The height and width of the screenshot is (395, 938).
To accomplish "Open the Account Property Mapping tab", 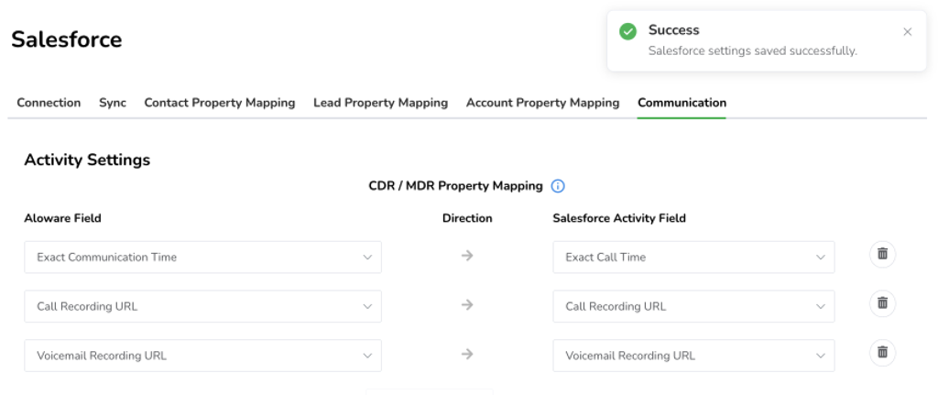I will click(x=542, y=103).
